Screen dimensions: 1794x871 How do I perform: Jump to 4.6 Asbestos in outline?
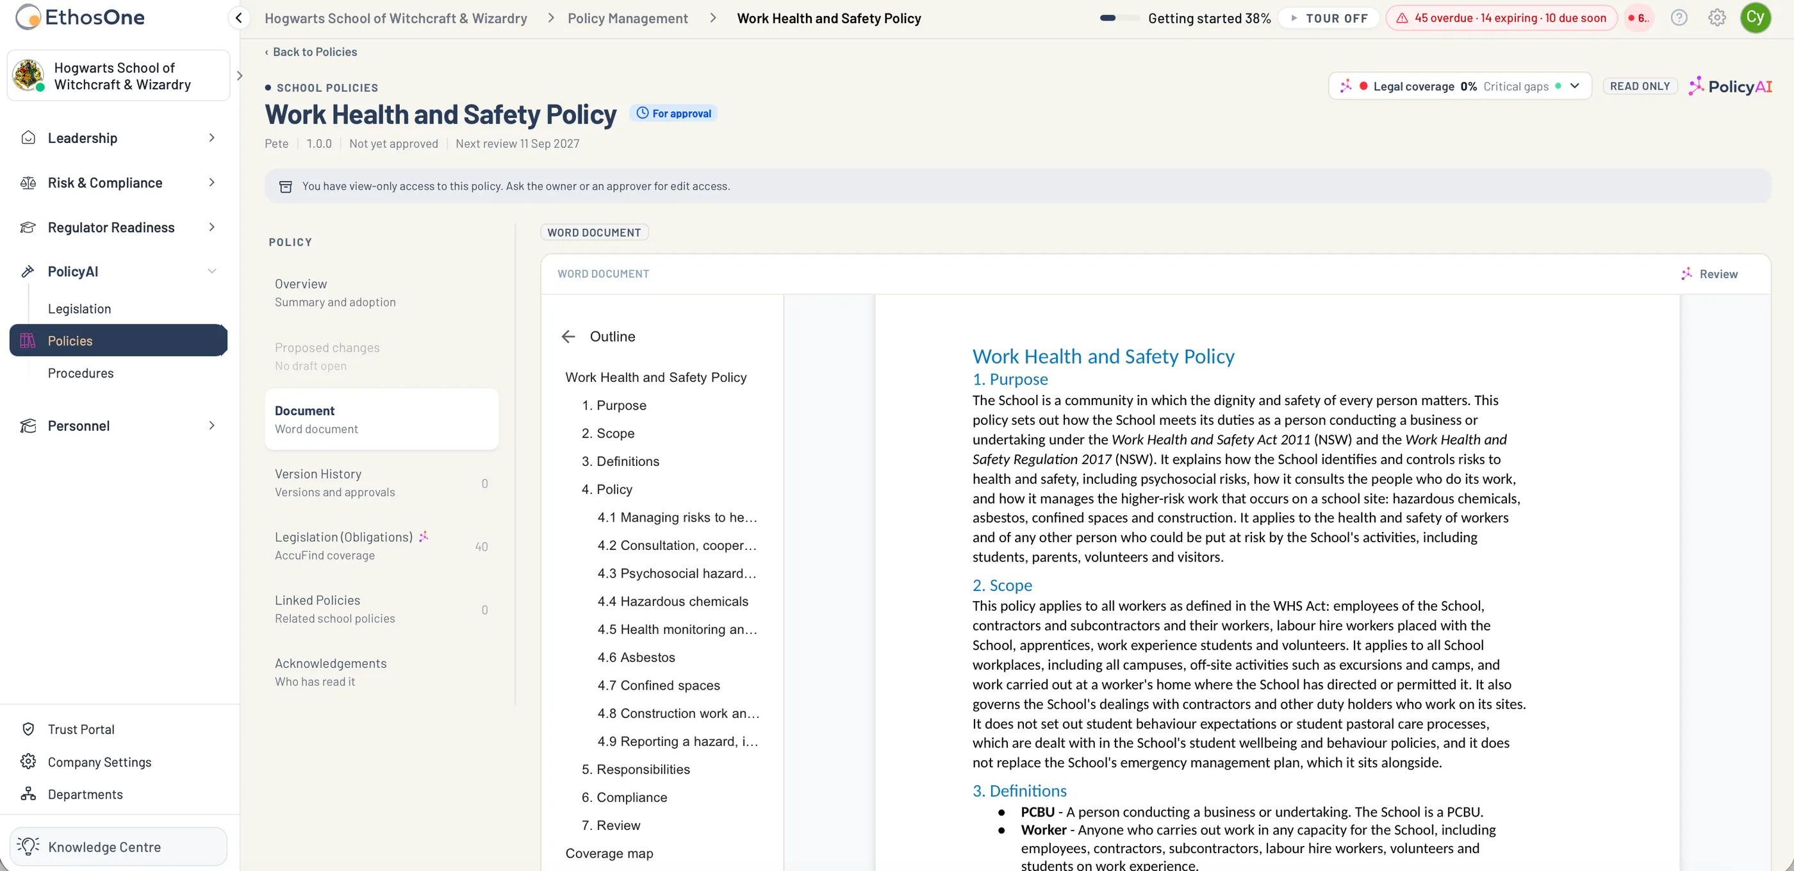pyautogui.click(x=636, y=657)
